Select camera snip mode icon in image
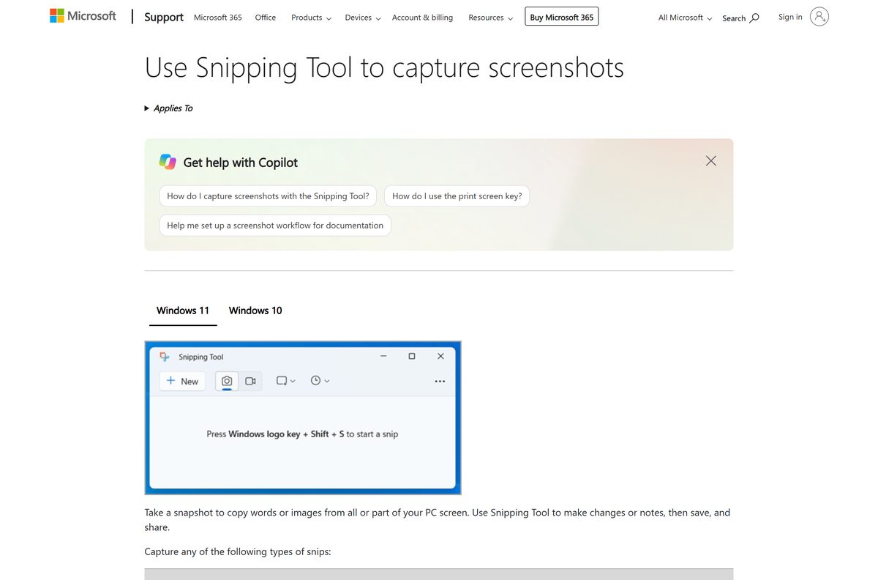Viewport: 878px width, 580px height. point(227,381)
